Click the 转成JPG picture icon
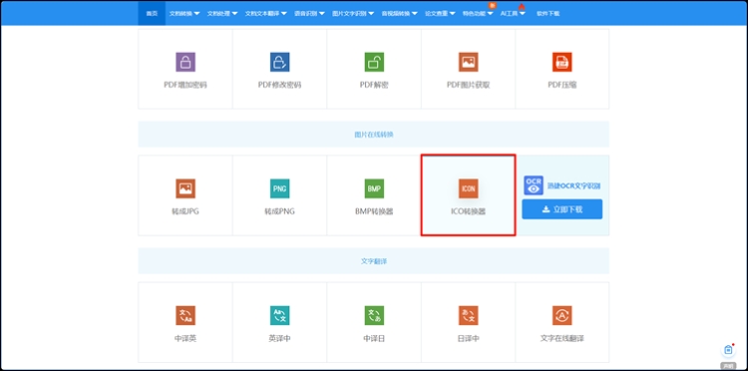Image resolution: width=748 pixels, height=371 pixels. [x=186, y=188]
